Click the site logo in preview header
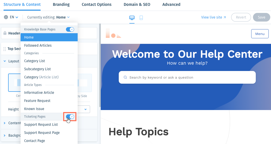 pyautogui.click(x=113, y=33)
